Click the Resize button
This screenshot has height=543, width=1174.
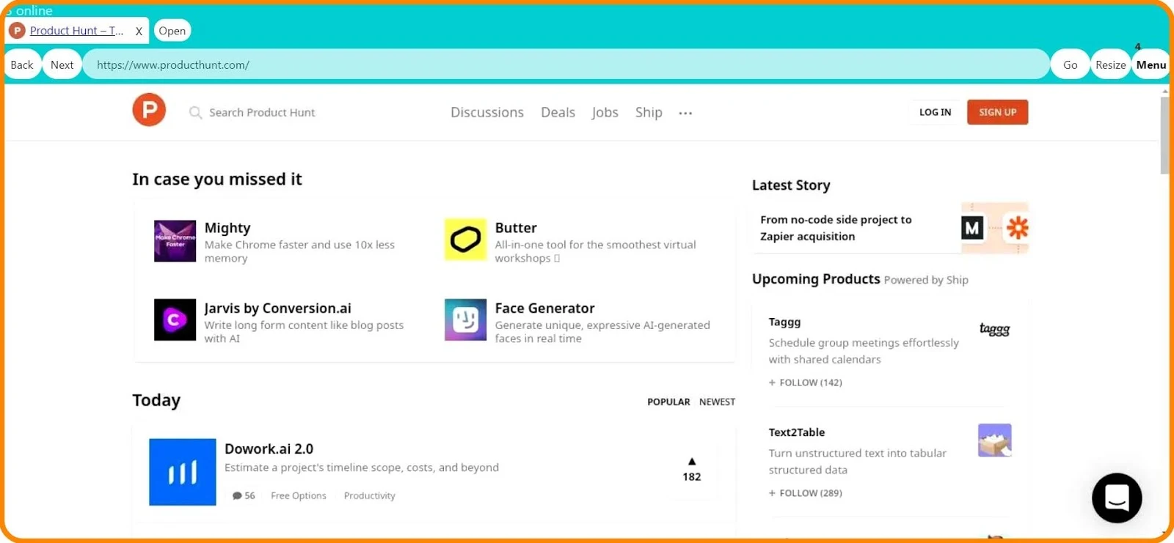coord(1110,64)
